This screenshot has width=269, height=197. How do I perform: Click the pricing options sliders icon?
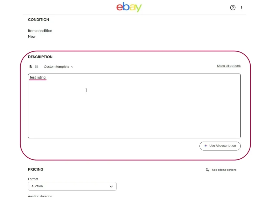pos(208,170)
